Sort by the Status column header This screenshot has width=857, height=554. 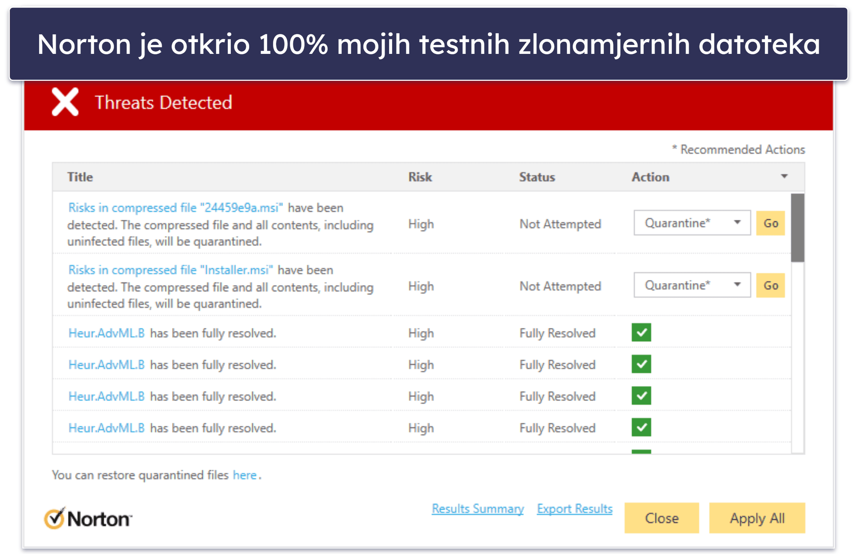(537, 177)
